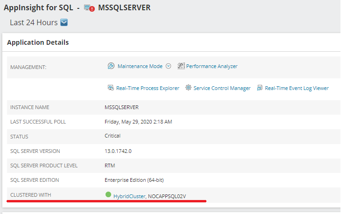Viewport: 347px width, 214px height.
Task: Click the SQL SERVER PRODUCT LEVEL label
Action: pyautogui.click(x=44, y=166)
